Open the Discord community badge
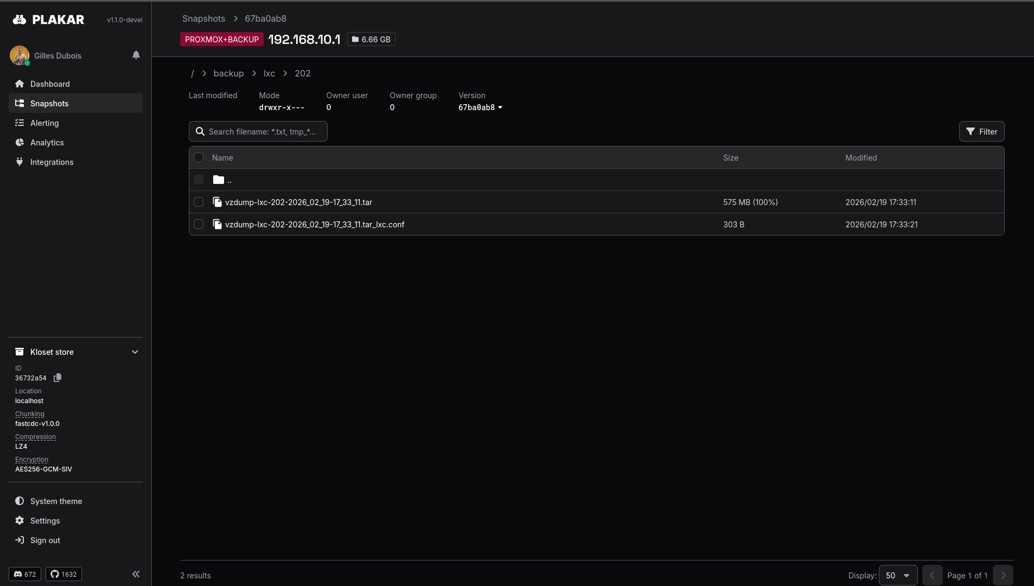Viewport: 1034px width, 586px height. coord(25,574)
